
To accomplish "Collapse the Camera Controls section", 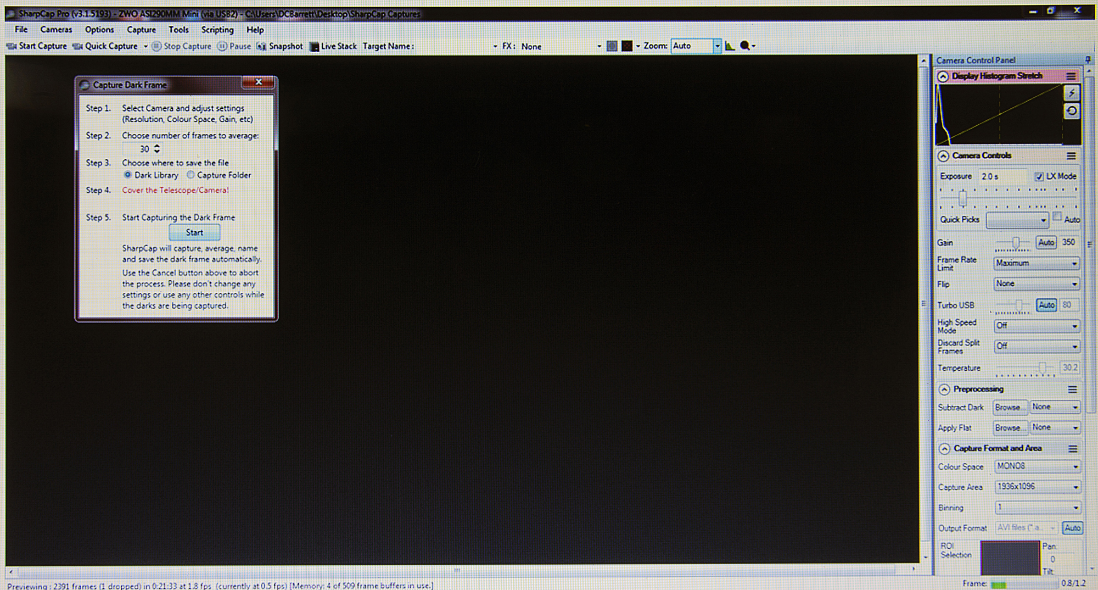I will pos(943,156).
